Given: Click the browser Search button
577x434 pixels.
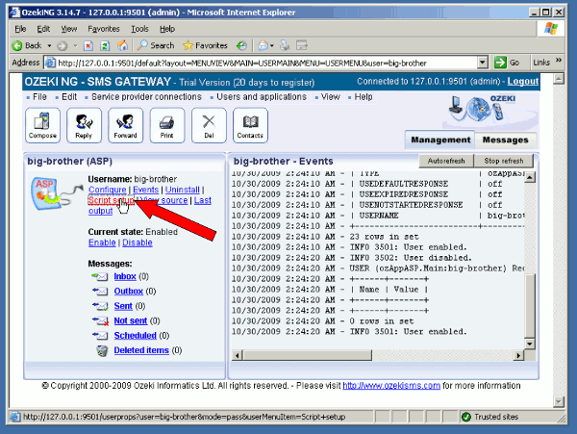Looking at the screenshot, I should tap(156, 45).
